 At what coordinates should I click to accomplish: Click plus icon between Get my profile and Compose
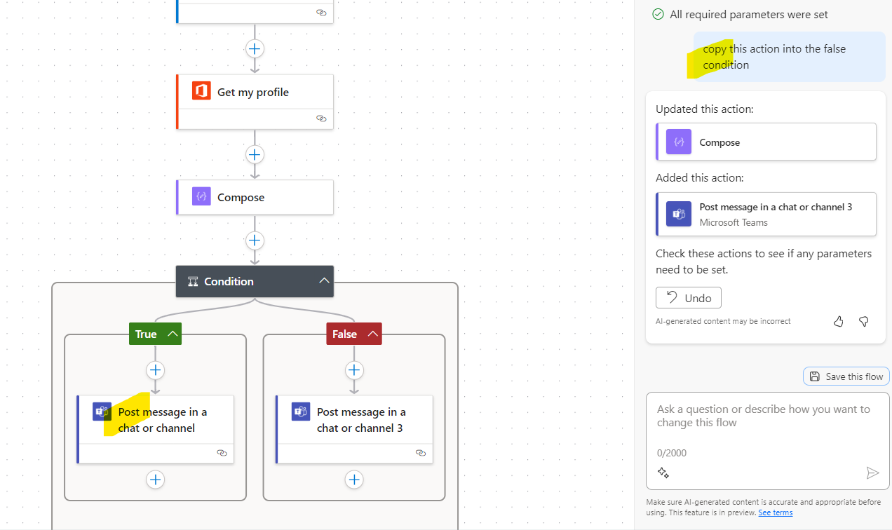(x=255, y=154)
